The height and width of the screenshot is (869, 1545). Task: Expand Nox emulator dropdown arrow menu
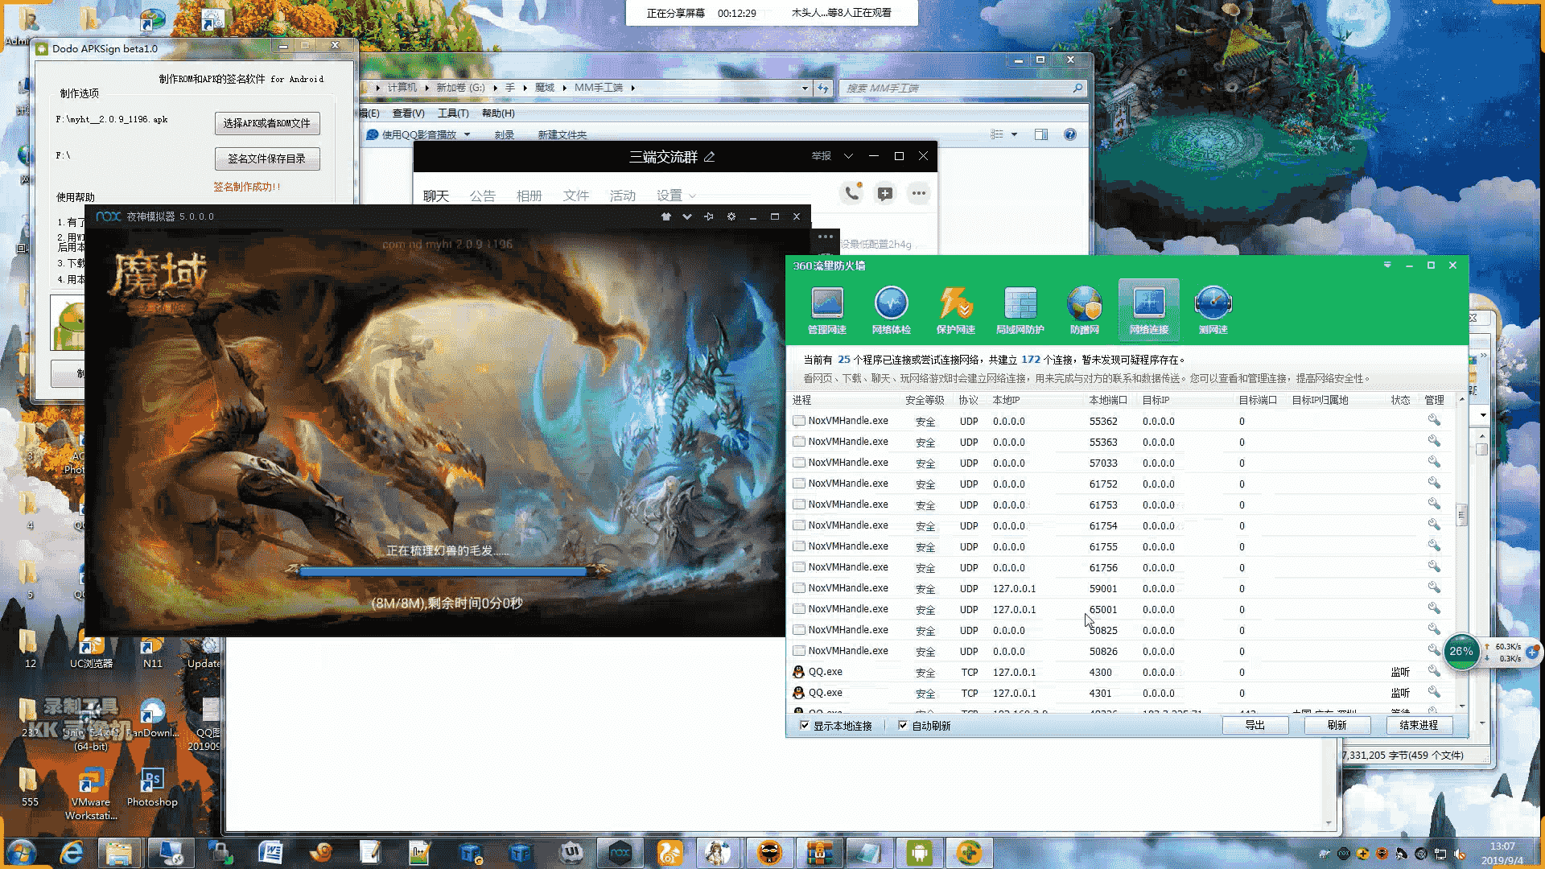[x=686, y=216]
